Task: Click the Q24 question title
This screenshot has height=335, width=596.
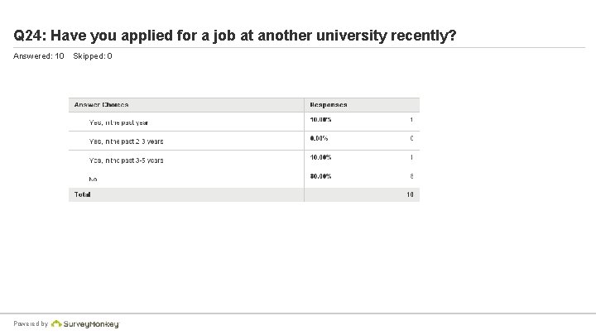Action: point(235,36)
